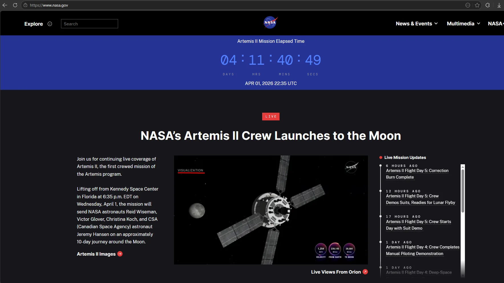Reload the page with refresh icon

point(15,5)
